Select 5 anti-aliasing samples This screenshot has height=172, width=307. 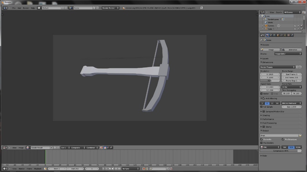tap(262, 103)
